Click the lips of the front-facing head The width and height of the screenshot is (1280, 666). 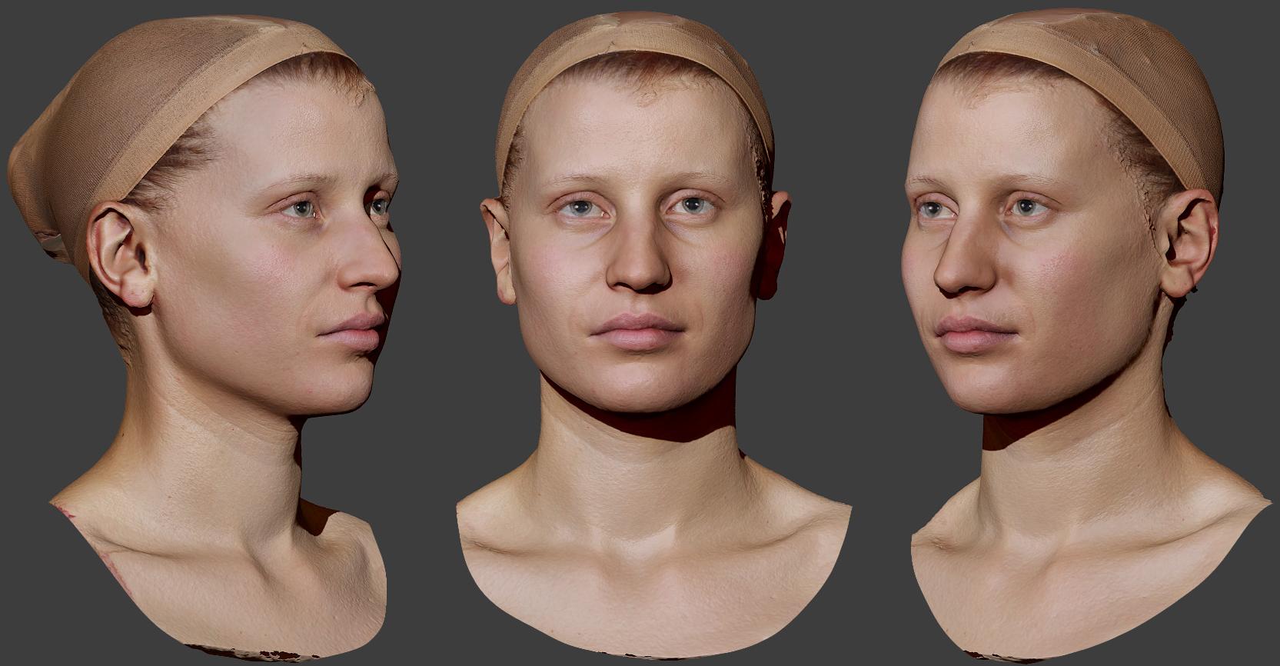(637, 331)
